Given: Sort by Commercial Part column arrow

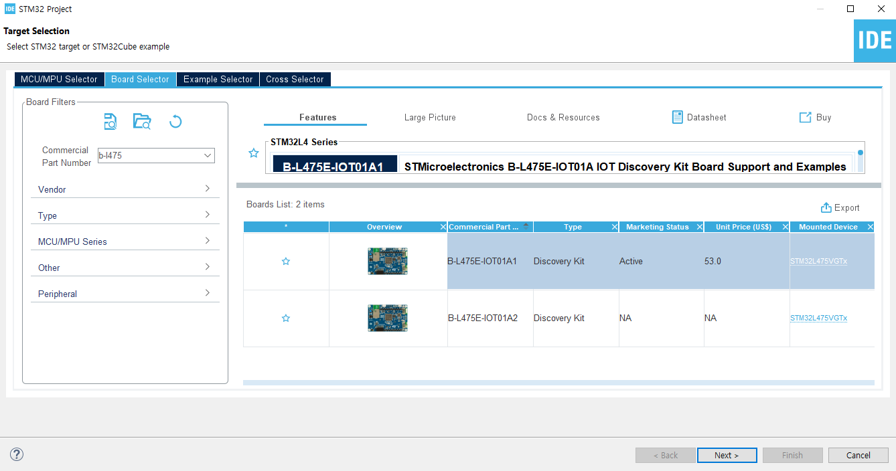Looking at the screenshot, I should tap(526, 226).
